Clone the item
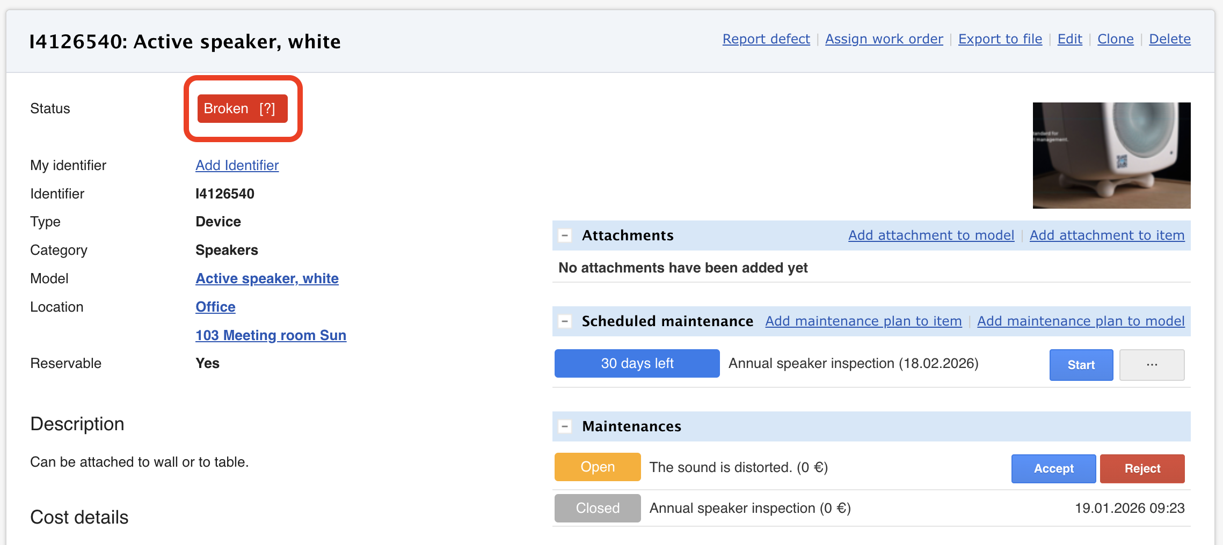The width and height of the screenshot is (1223, 545). pyautogui.click(x=1116, y=39)
